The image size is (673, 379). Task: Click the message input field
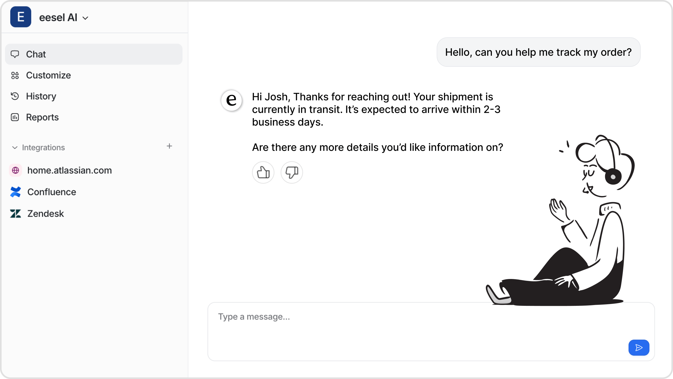tap(431, 331)
